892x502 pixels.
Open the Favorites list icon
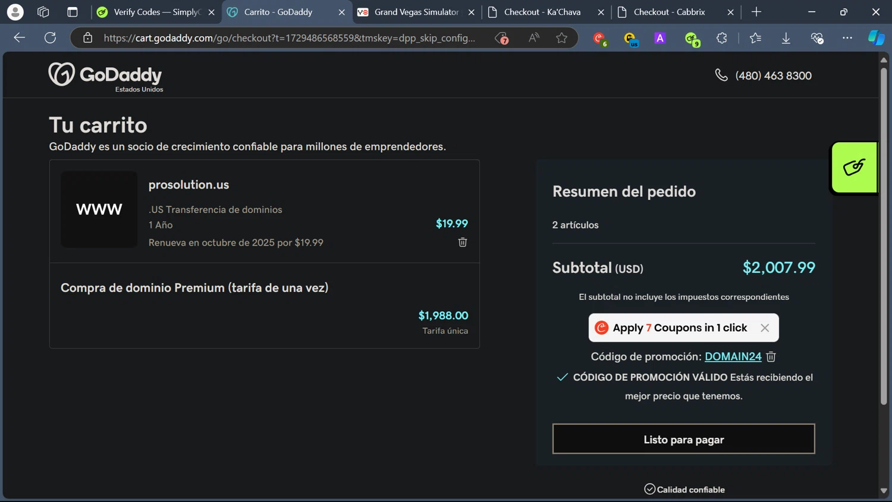755,38
